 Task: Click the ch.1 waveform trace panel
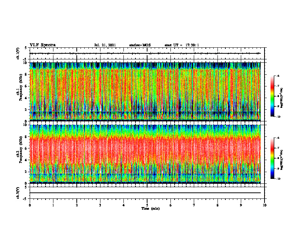tap(147, 53)
